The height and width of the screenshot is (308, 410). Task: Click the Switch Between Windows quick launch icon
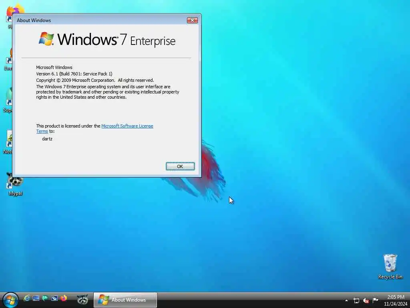(54, 298)
